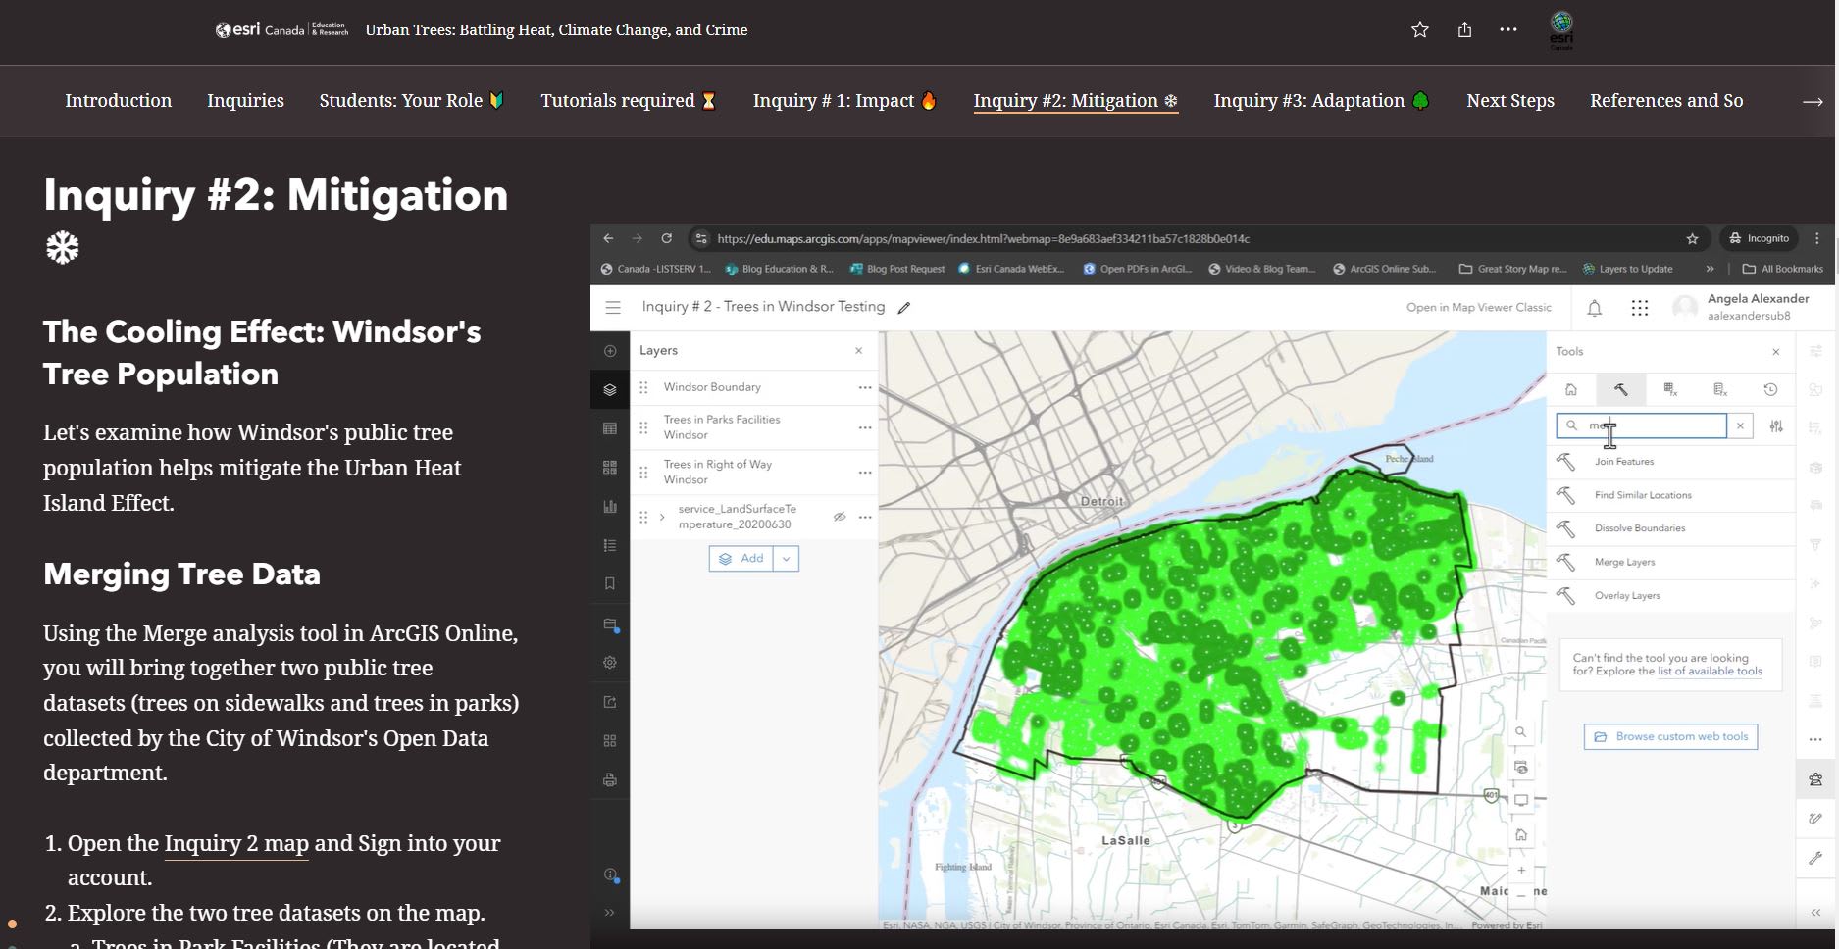The height and width of the screenshot is (949, 1839).
Task: Go to the Introduction section
Action: pos(118,100)
